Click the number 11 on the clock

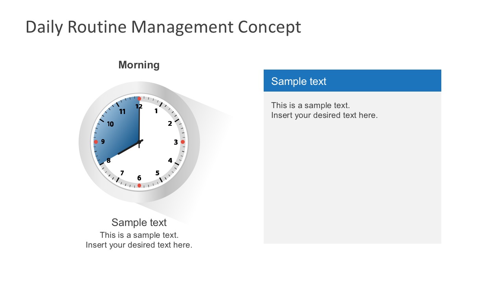(x=122, y=112)
